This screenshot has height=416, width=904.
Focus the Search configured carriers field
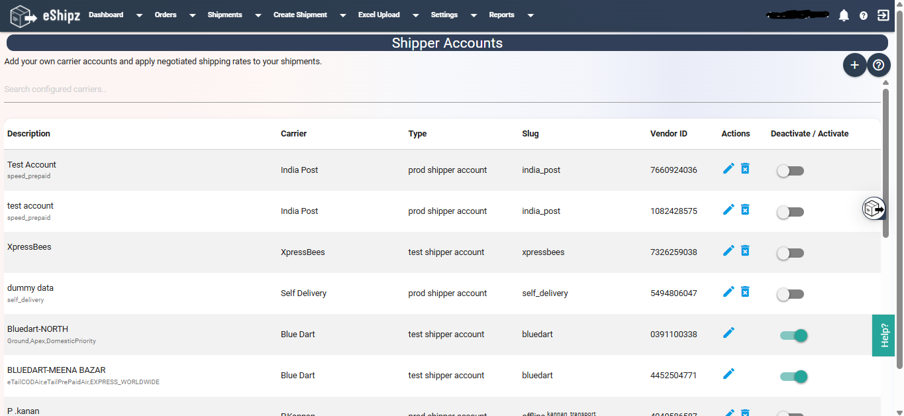442,89
